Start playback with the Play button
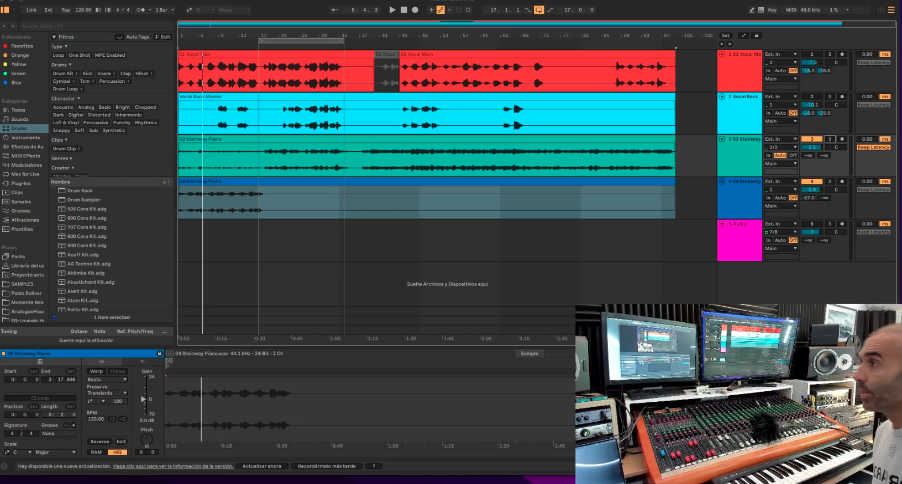 (392, 10)
